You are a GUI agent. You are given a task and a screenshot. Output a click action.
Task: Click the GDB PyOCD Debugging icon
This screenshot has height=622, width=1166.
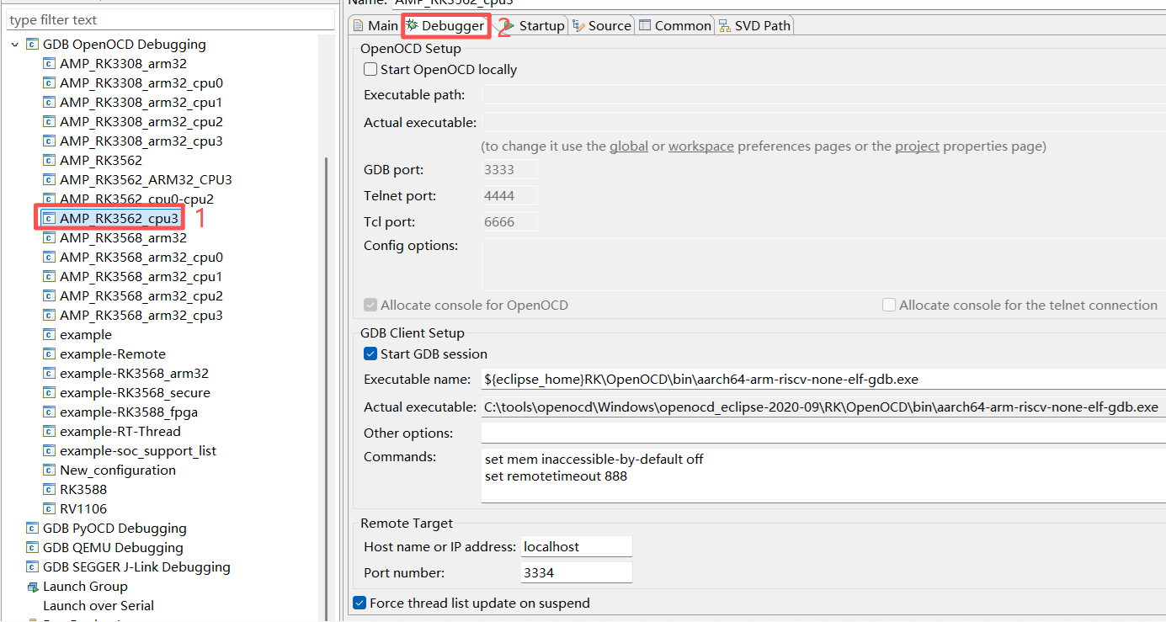pyautogui.click(x=33, y=529)
